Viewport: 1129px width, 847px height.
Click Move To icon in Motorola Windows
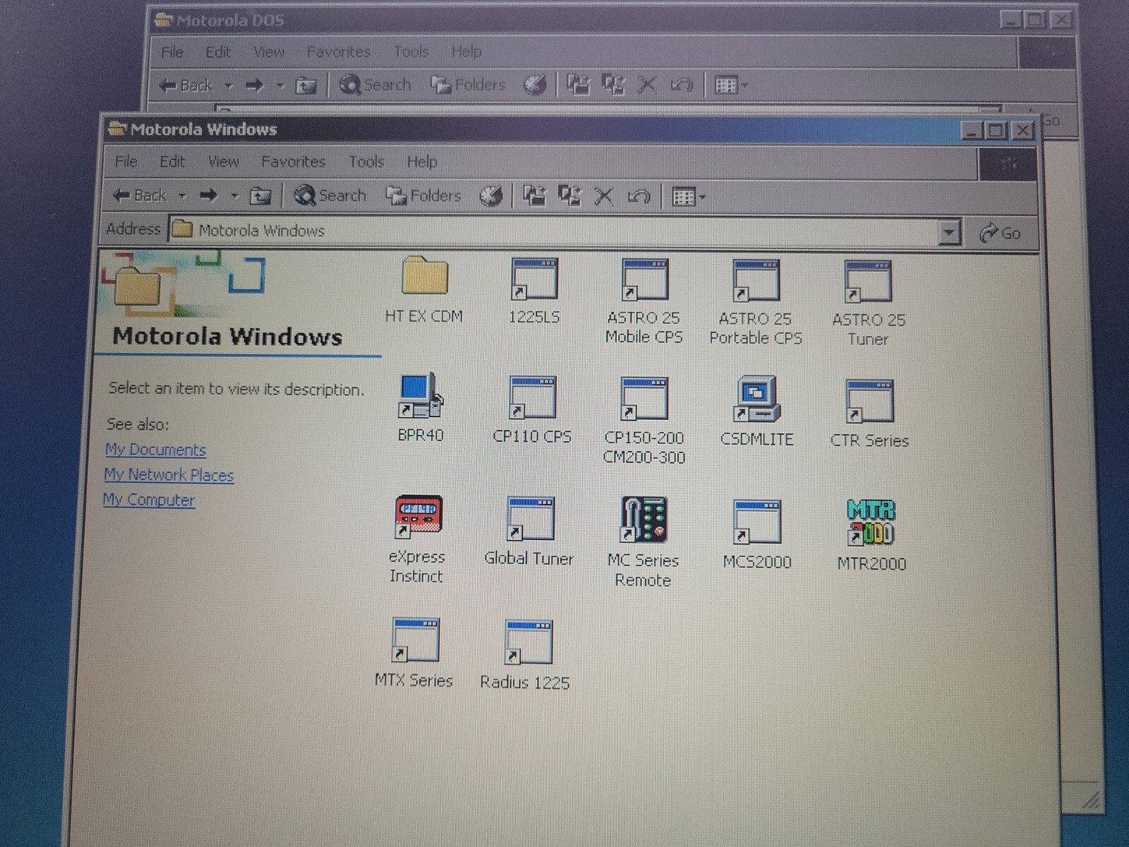pyautogui.click(x=534, y=196)
